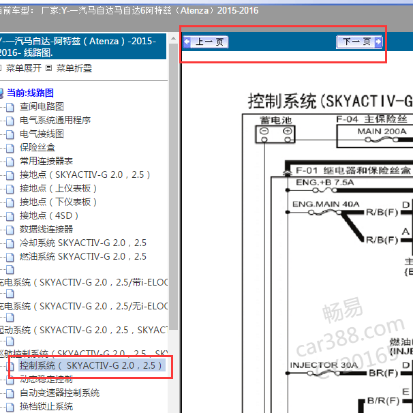Viewport: 413px width, 413px height.
Task: Click the 菜单折叠 list icon
Action: point(48,68)
